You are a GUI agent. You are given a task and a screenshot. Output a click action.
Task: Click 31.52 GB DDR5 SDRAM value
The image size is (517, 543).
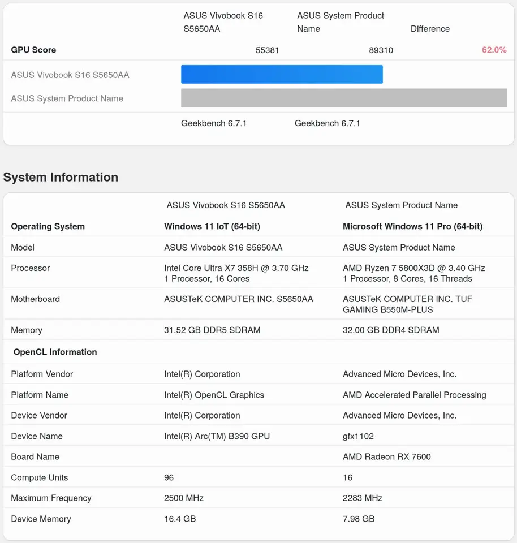(212, 330)
